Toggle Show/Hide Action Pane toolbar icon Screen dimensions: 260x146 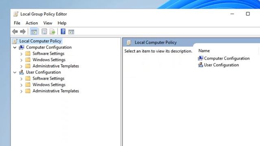pos(71,32)
